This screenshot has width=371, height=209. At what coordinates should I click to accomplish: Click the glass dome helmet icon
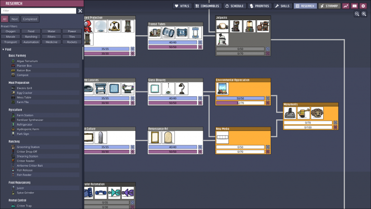(101, 26)
